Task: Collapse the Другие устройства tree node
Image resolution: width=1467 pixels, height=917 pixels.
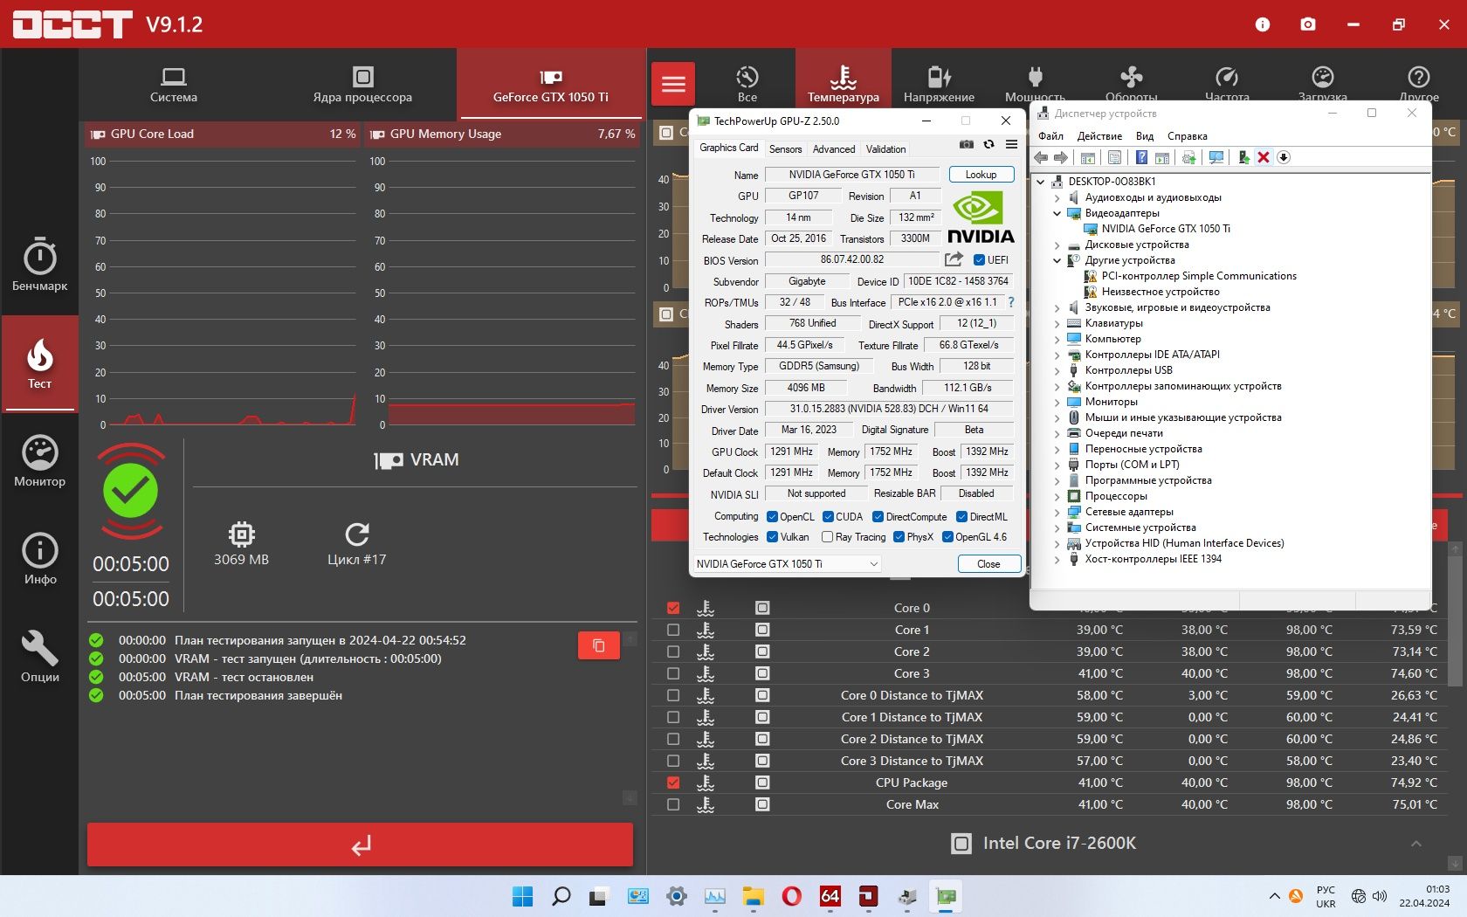Action: pos(1057,260)
